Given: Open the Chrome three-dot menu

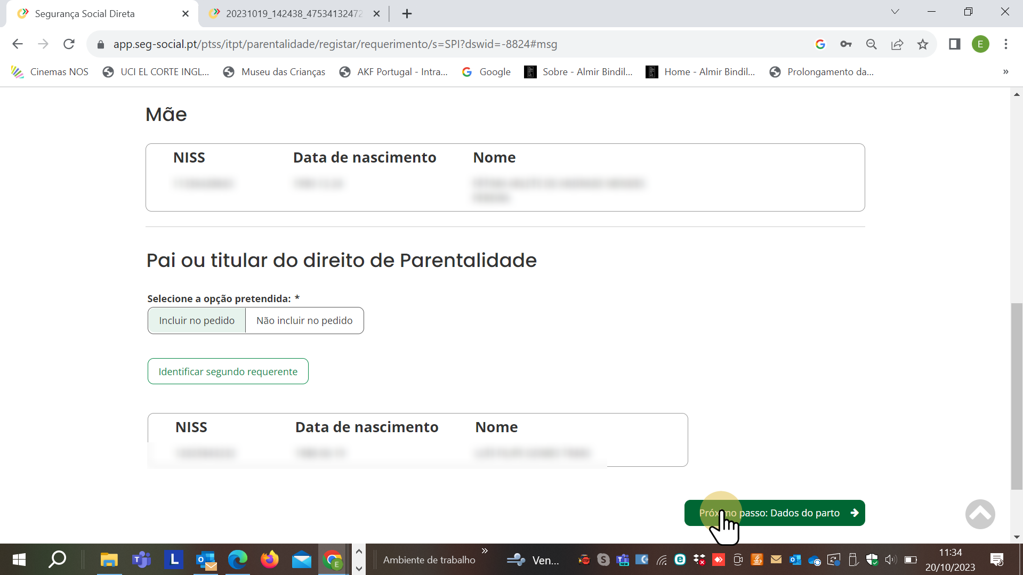Looking at the screenshot, I should click(1006, 44).
